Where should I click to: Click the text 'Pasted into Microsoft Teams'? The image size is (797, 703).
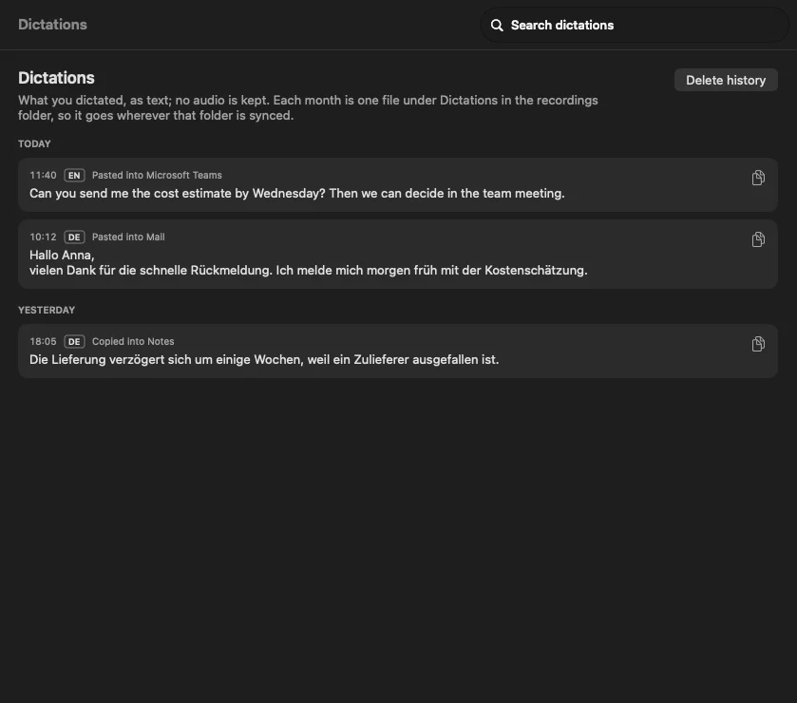tap(157, 176)
